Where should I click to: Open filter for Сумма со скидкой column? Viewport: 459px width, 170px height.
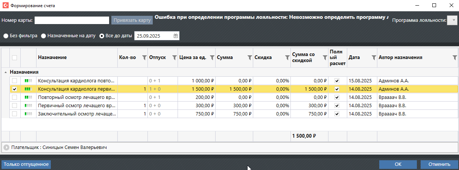[x=324, y=58]
